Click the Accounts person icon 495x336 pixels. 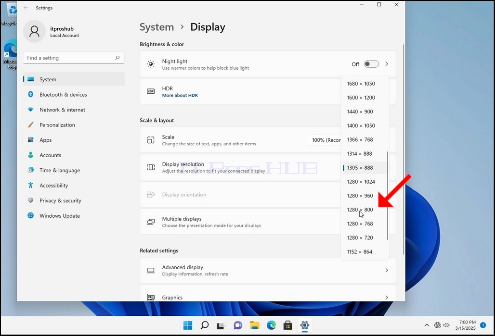click(31, 155)
